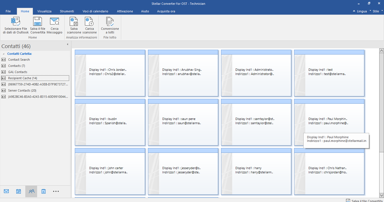Collapse the Contatti Cartella tree
This screenshot has height=202, width=384.
[4, 54]
